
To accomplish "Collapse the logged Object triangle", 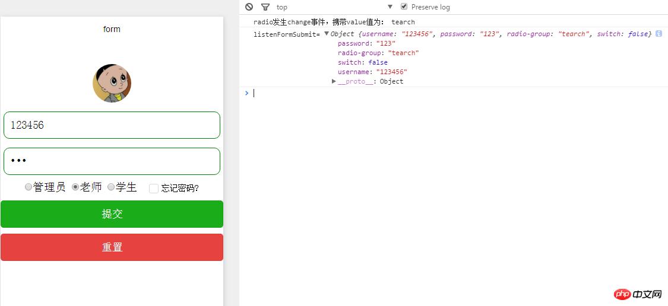I will (327, 34).
